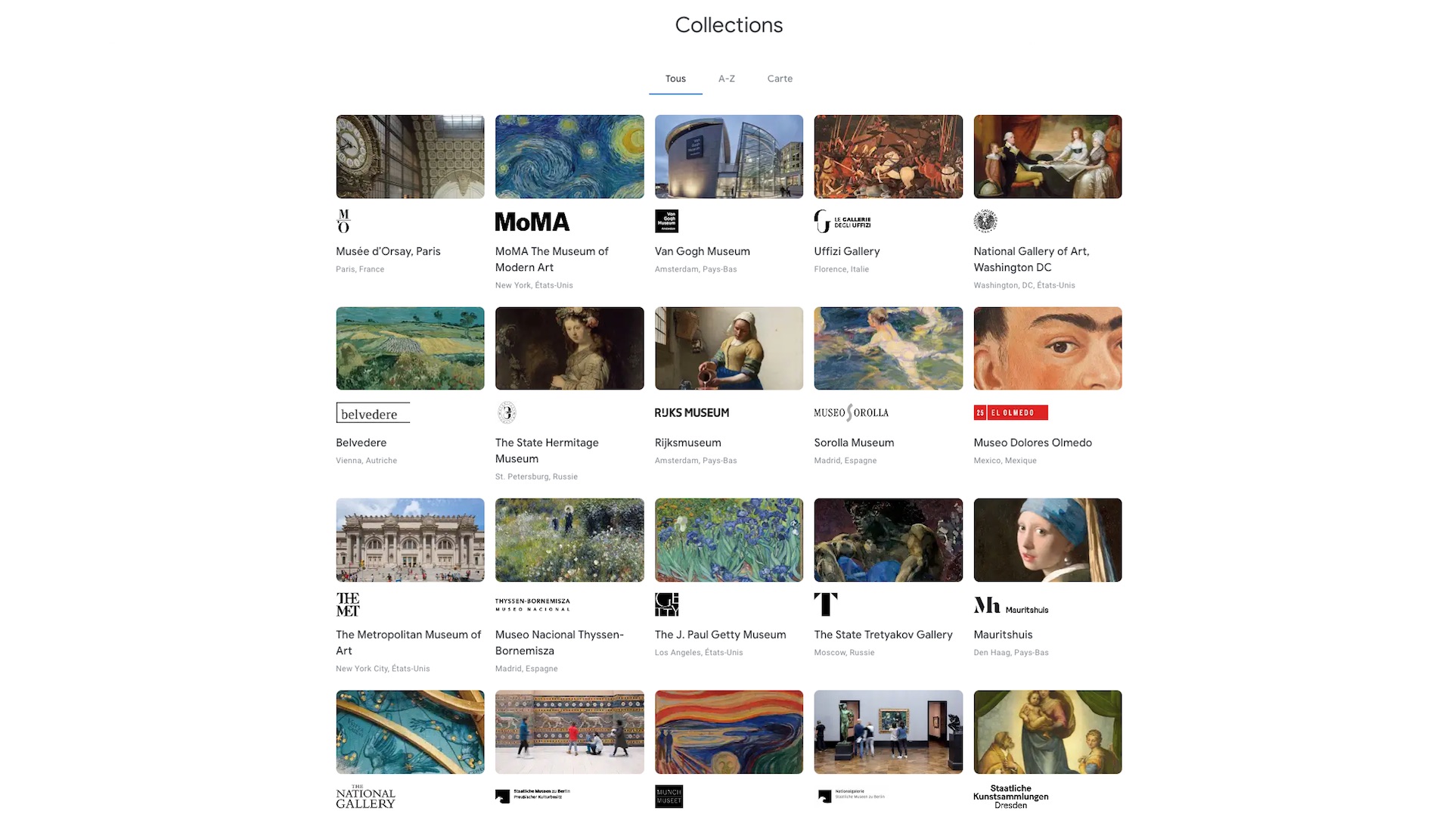Open The J. Paul Getty Museum link
The width and height of the screenshot is (1452, 817).
(721, 635)
